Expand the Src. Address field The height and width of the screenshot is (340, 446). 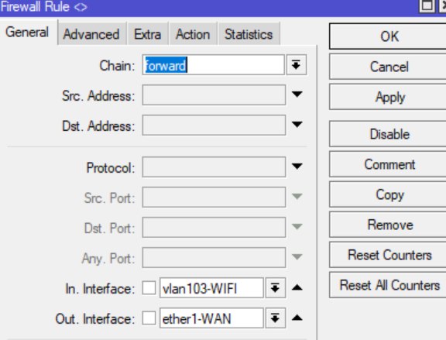297,94
